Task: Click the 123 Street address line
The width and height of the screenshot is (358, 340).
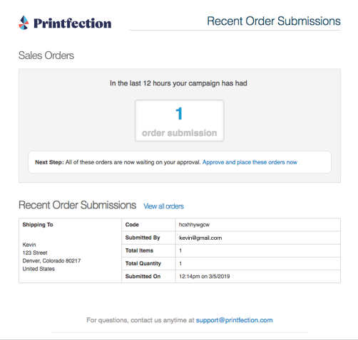Action: (35, 253)
